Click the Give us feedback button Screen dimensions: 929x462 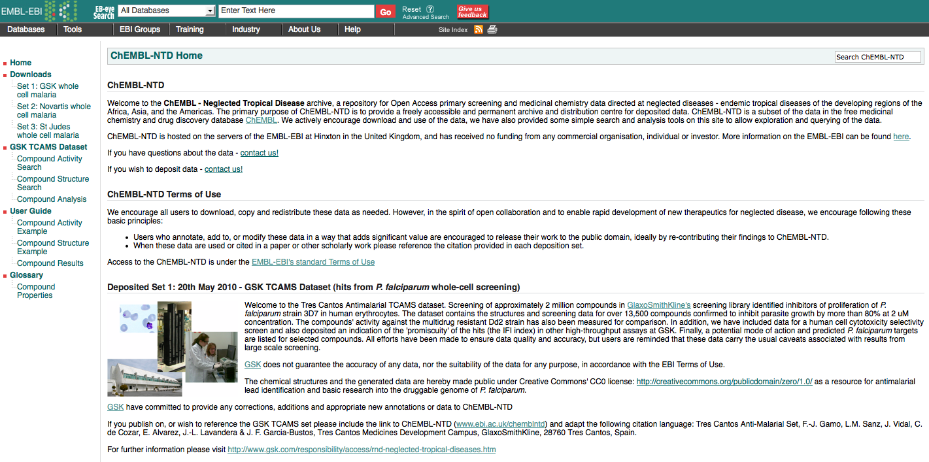(x=473, y=12)
